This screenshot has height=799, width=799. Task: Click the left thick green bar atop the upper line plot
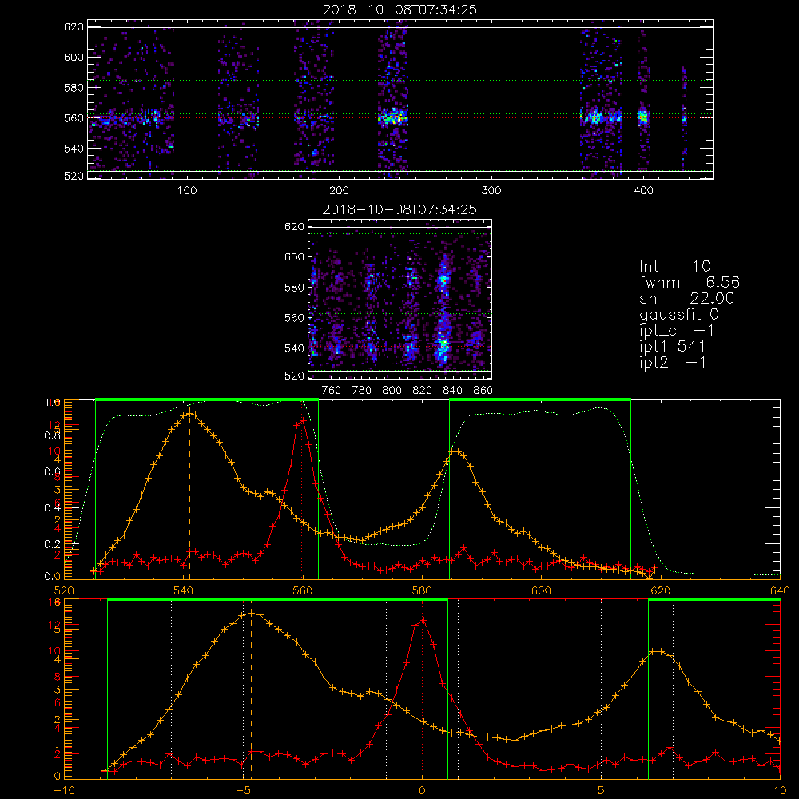pyautogui.click(x=207, y=399)
